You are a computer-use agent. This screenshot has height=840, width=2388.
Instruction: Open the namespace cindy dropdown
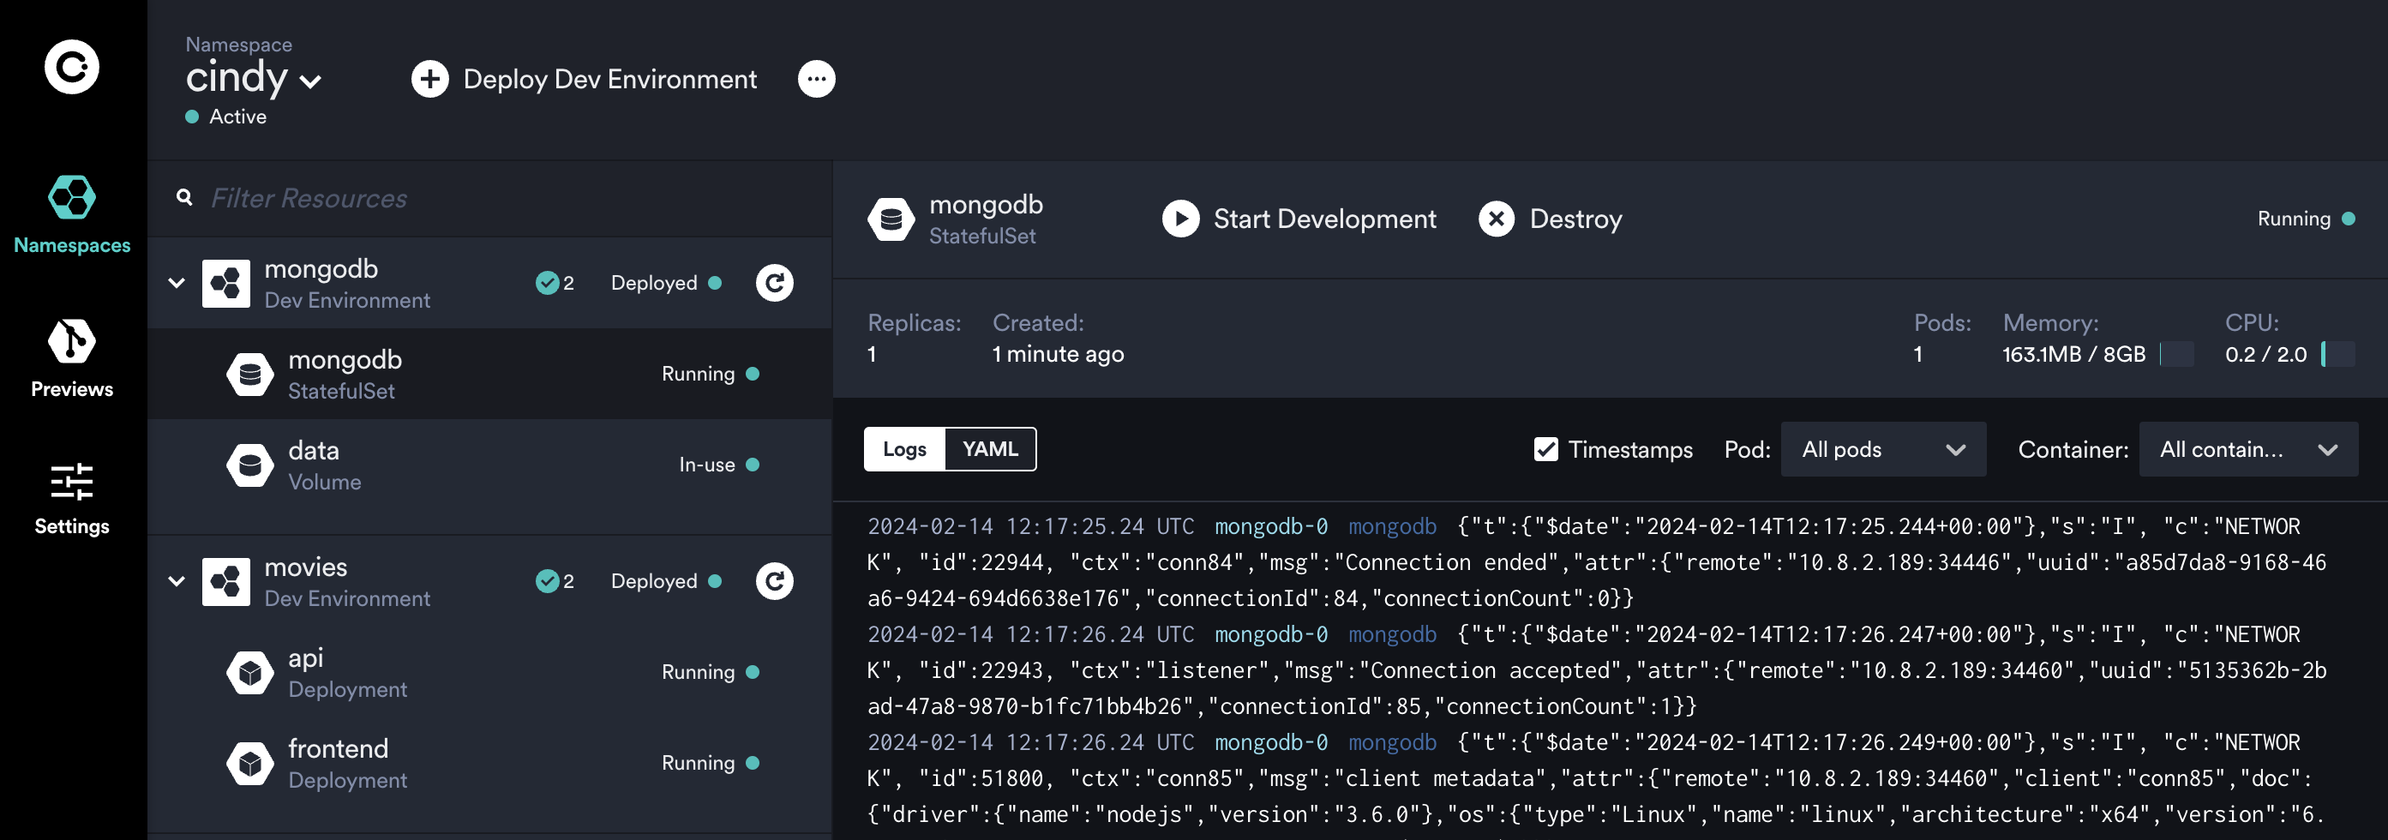coord(253,79)
